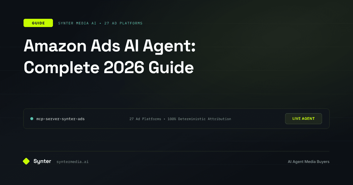The image size is (353, 185).
Task: Click the 'Amazon Ads AI Agent:' headline line
Action: coord(110,46)
